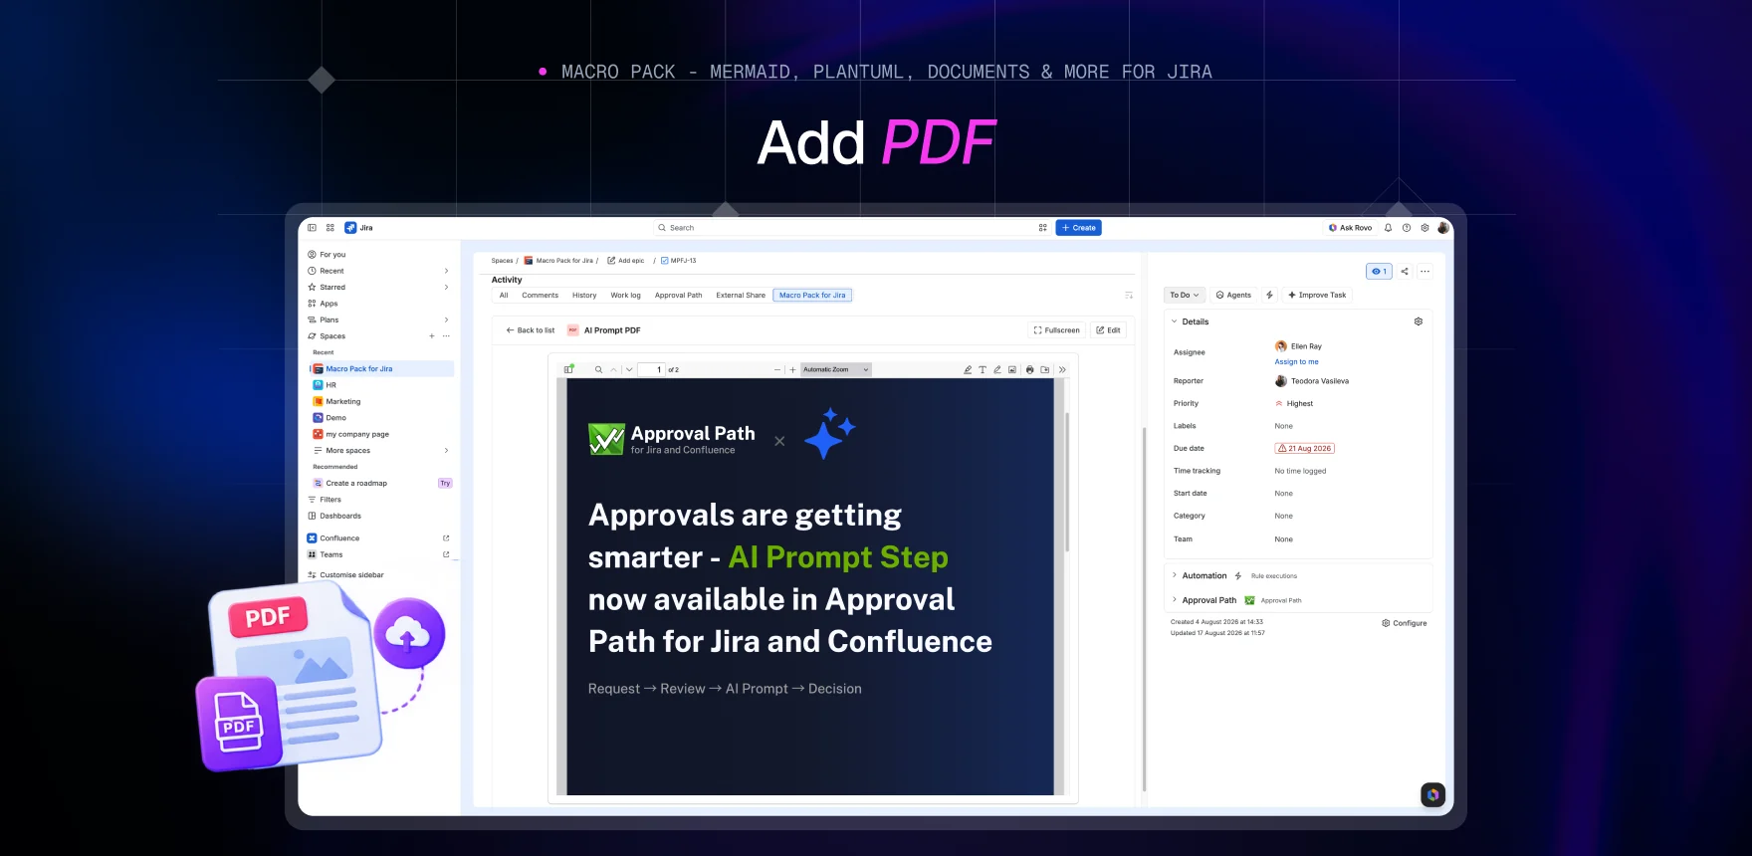The height and width of the screenshot is (856, 1752).
Task: Open the Automatic Zoom dropdown
Action: 836,369
